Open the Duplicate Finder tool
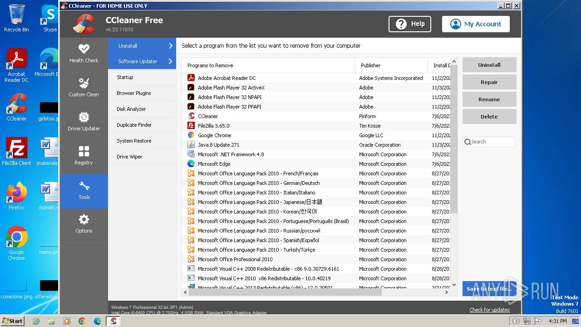581x327 pixels. pos(142,125)
